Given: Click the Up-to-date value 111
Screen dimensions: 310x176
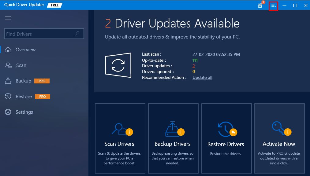Looking at the screenshot, I should [195, 60].
